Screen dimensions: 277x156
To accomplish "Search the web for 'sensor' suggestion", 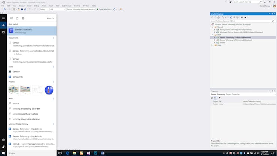I will pyautogui.click(x=32, y=103).
